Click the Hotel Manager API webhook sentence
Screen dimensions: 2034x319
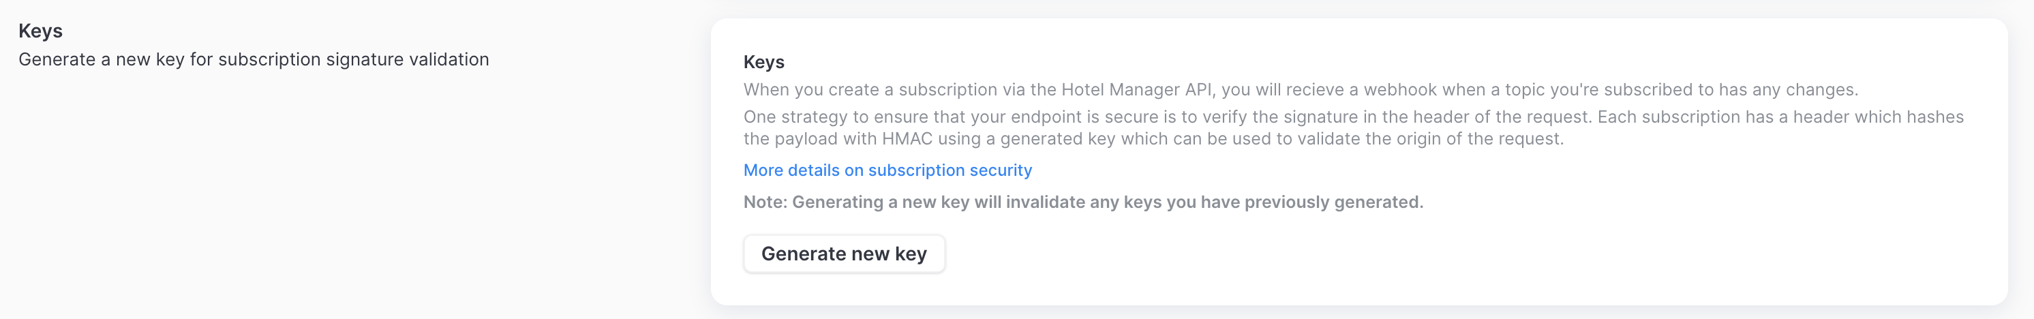(1300, 90)
